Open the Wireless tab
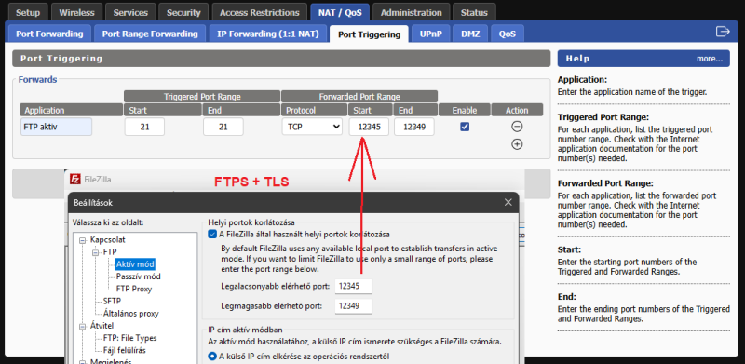Image resolution: width=745 pixels, height=364 pixels. [x=76, y=13]
